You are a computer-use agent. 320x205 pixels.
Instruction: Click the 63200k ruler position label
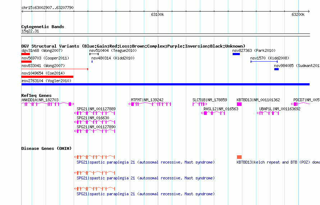pos(298,14)
